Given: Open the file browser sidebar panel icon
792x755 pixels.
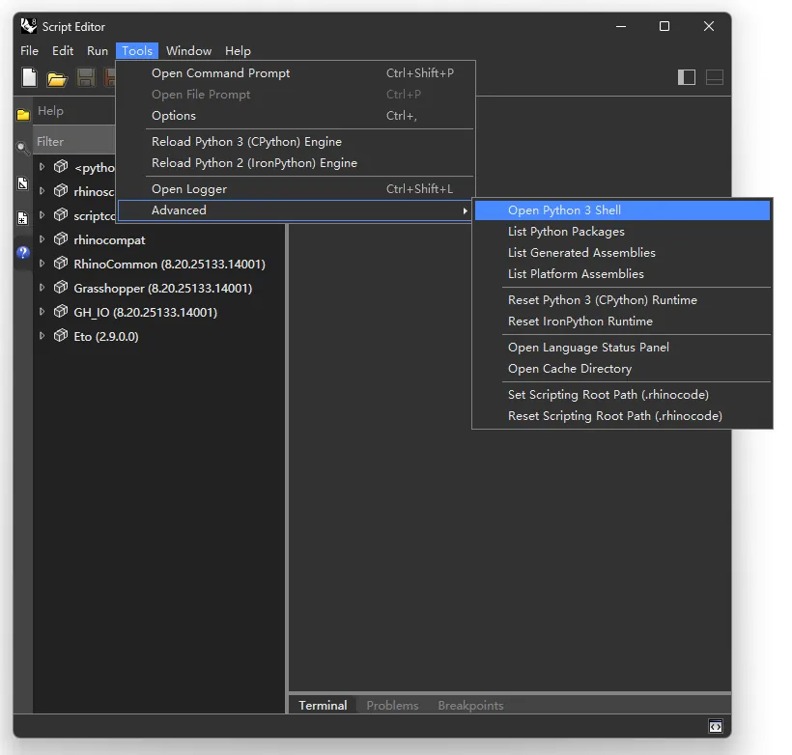Looking at the screenshot, I should [23, 115].
